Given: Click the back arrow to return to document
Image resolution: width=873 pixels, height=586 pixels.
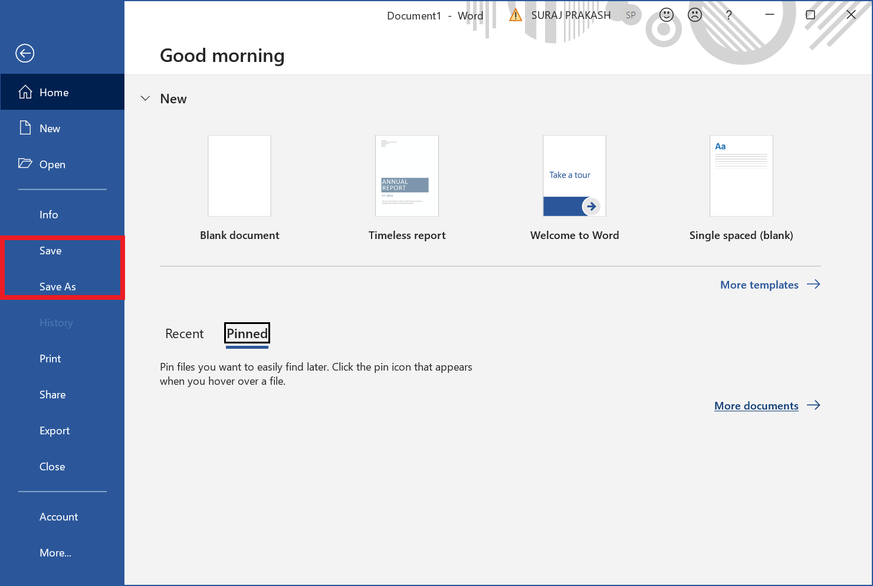Looking at the screenshot, I should click(25, 53).
